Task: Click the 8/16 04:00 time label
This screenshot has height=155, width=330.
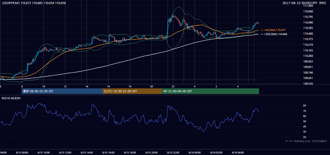Action: click(x=238, y=153)
